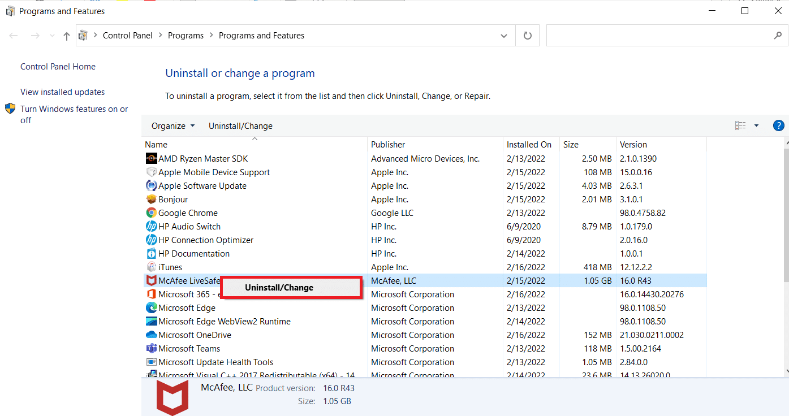
Task: Go up one folder level
Action: pyautogui.click(x=67, y=36)
